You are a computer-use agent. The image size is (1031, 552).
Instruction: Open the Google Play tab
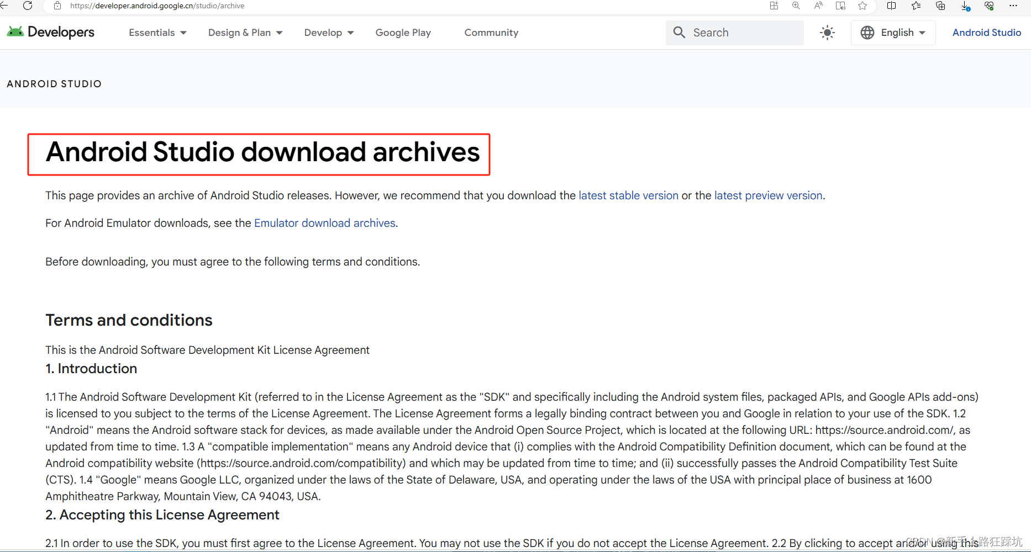(403, 33)
